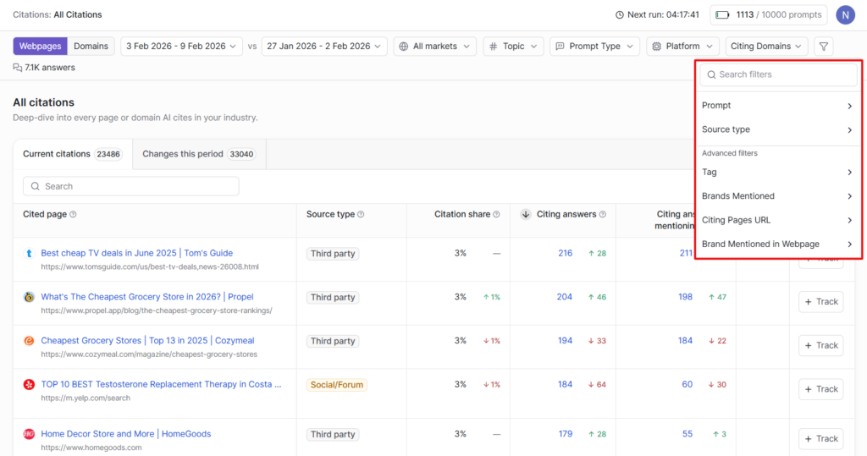Click Third party badge in HomeGoods row

point(333,435)
